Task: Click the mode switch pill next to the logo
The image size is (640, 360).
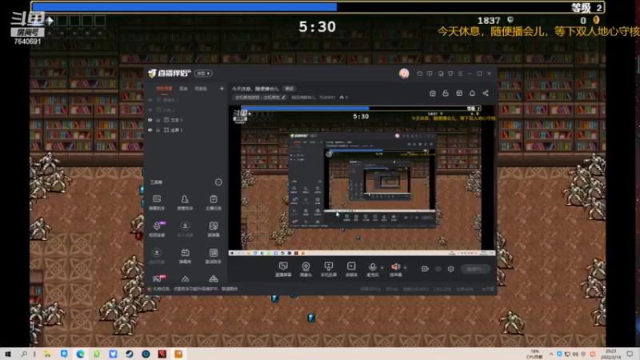Action: (203, 74)
